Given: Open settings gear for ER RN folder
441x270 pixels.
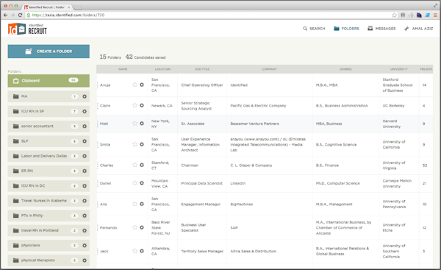Looking at the screenshot, I should [x=85, y=171].
